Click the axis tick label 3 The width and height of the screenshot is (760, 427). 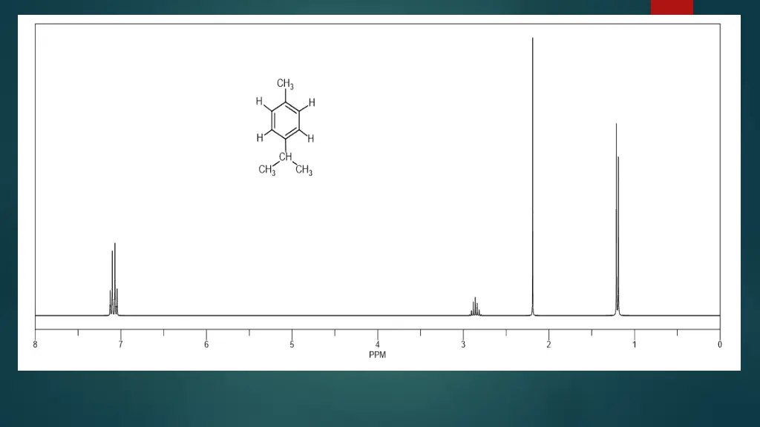[x=463, y=345]
